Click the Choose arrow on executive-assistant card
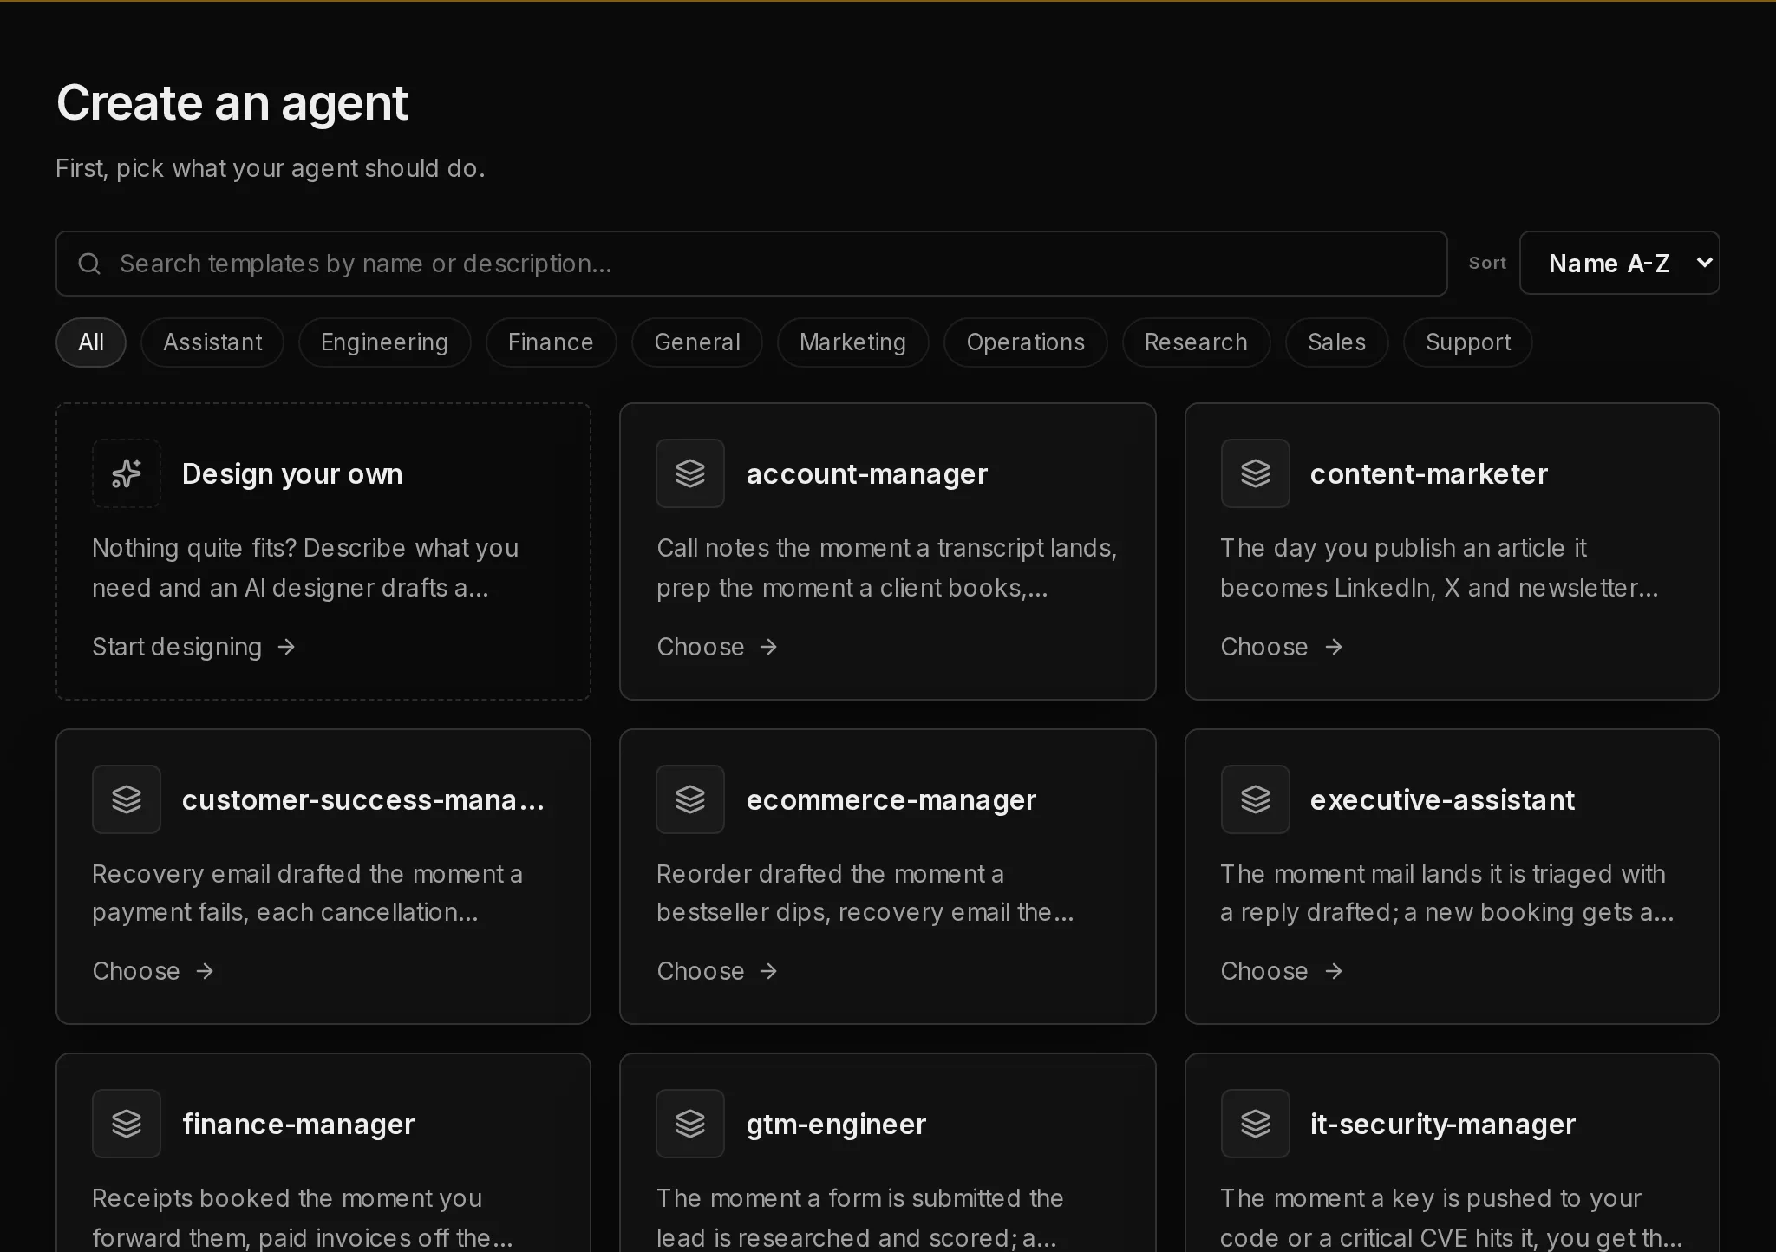This screenshot has height=1252, width=1776. coord(1334,971)
